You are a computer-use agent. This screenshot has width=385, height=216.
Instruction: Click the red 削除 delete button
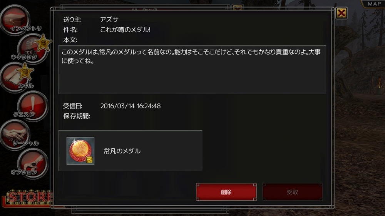point(226,192)
